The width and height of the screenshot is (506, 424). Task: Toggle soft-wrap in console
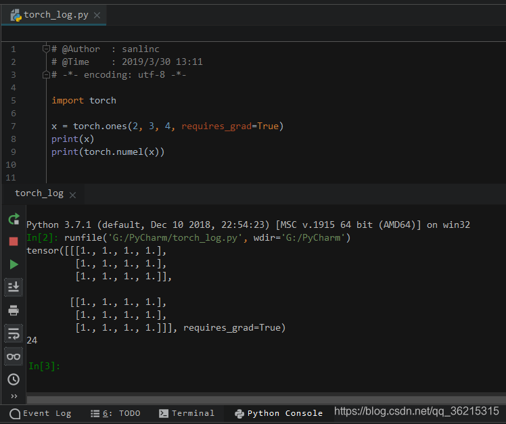pos(14,333)
